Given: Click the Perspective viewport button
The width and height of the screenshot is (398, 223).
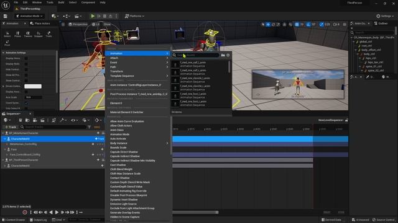Looking at the screenshot, I should coord(78,24).
